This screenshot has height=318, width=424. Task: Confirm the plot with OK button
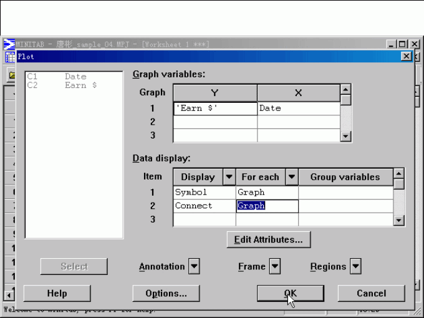tap(291, 294)
